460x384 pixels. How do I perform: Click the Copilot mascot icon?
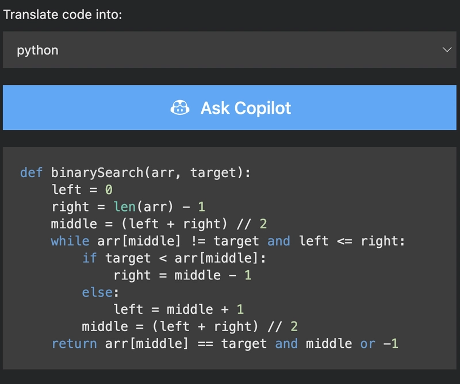click(x=180, y=107)
